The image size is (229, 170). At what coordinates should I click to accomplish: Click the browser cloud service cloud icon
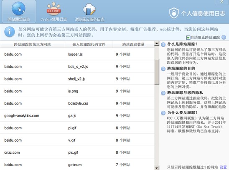[x=89, y=9]
